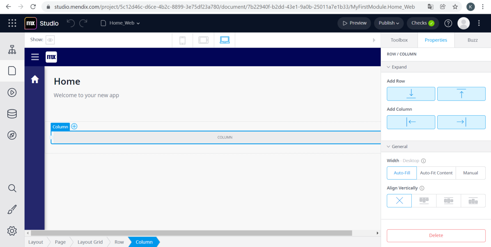Select the Theme paintbrush icon
Viewport: 491px width, 247px height.
(12, 209)
